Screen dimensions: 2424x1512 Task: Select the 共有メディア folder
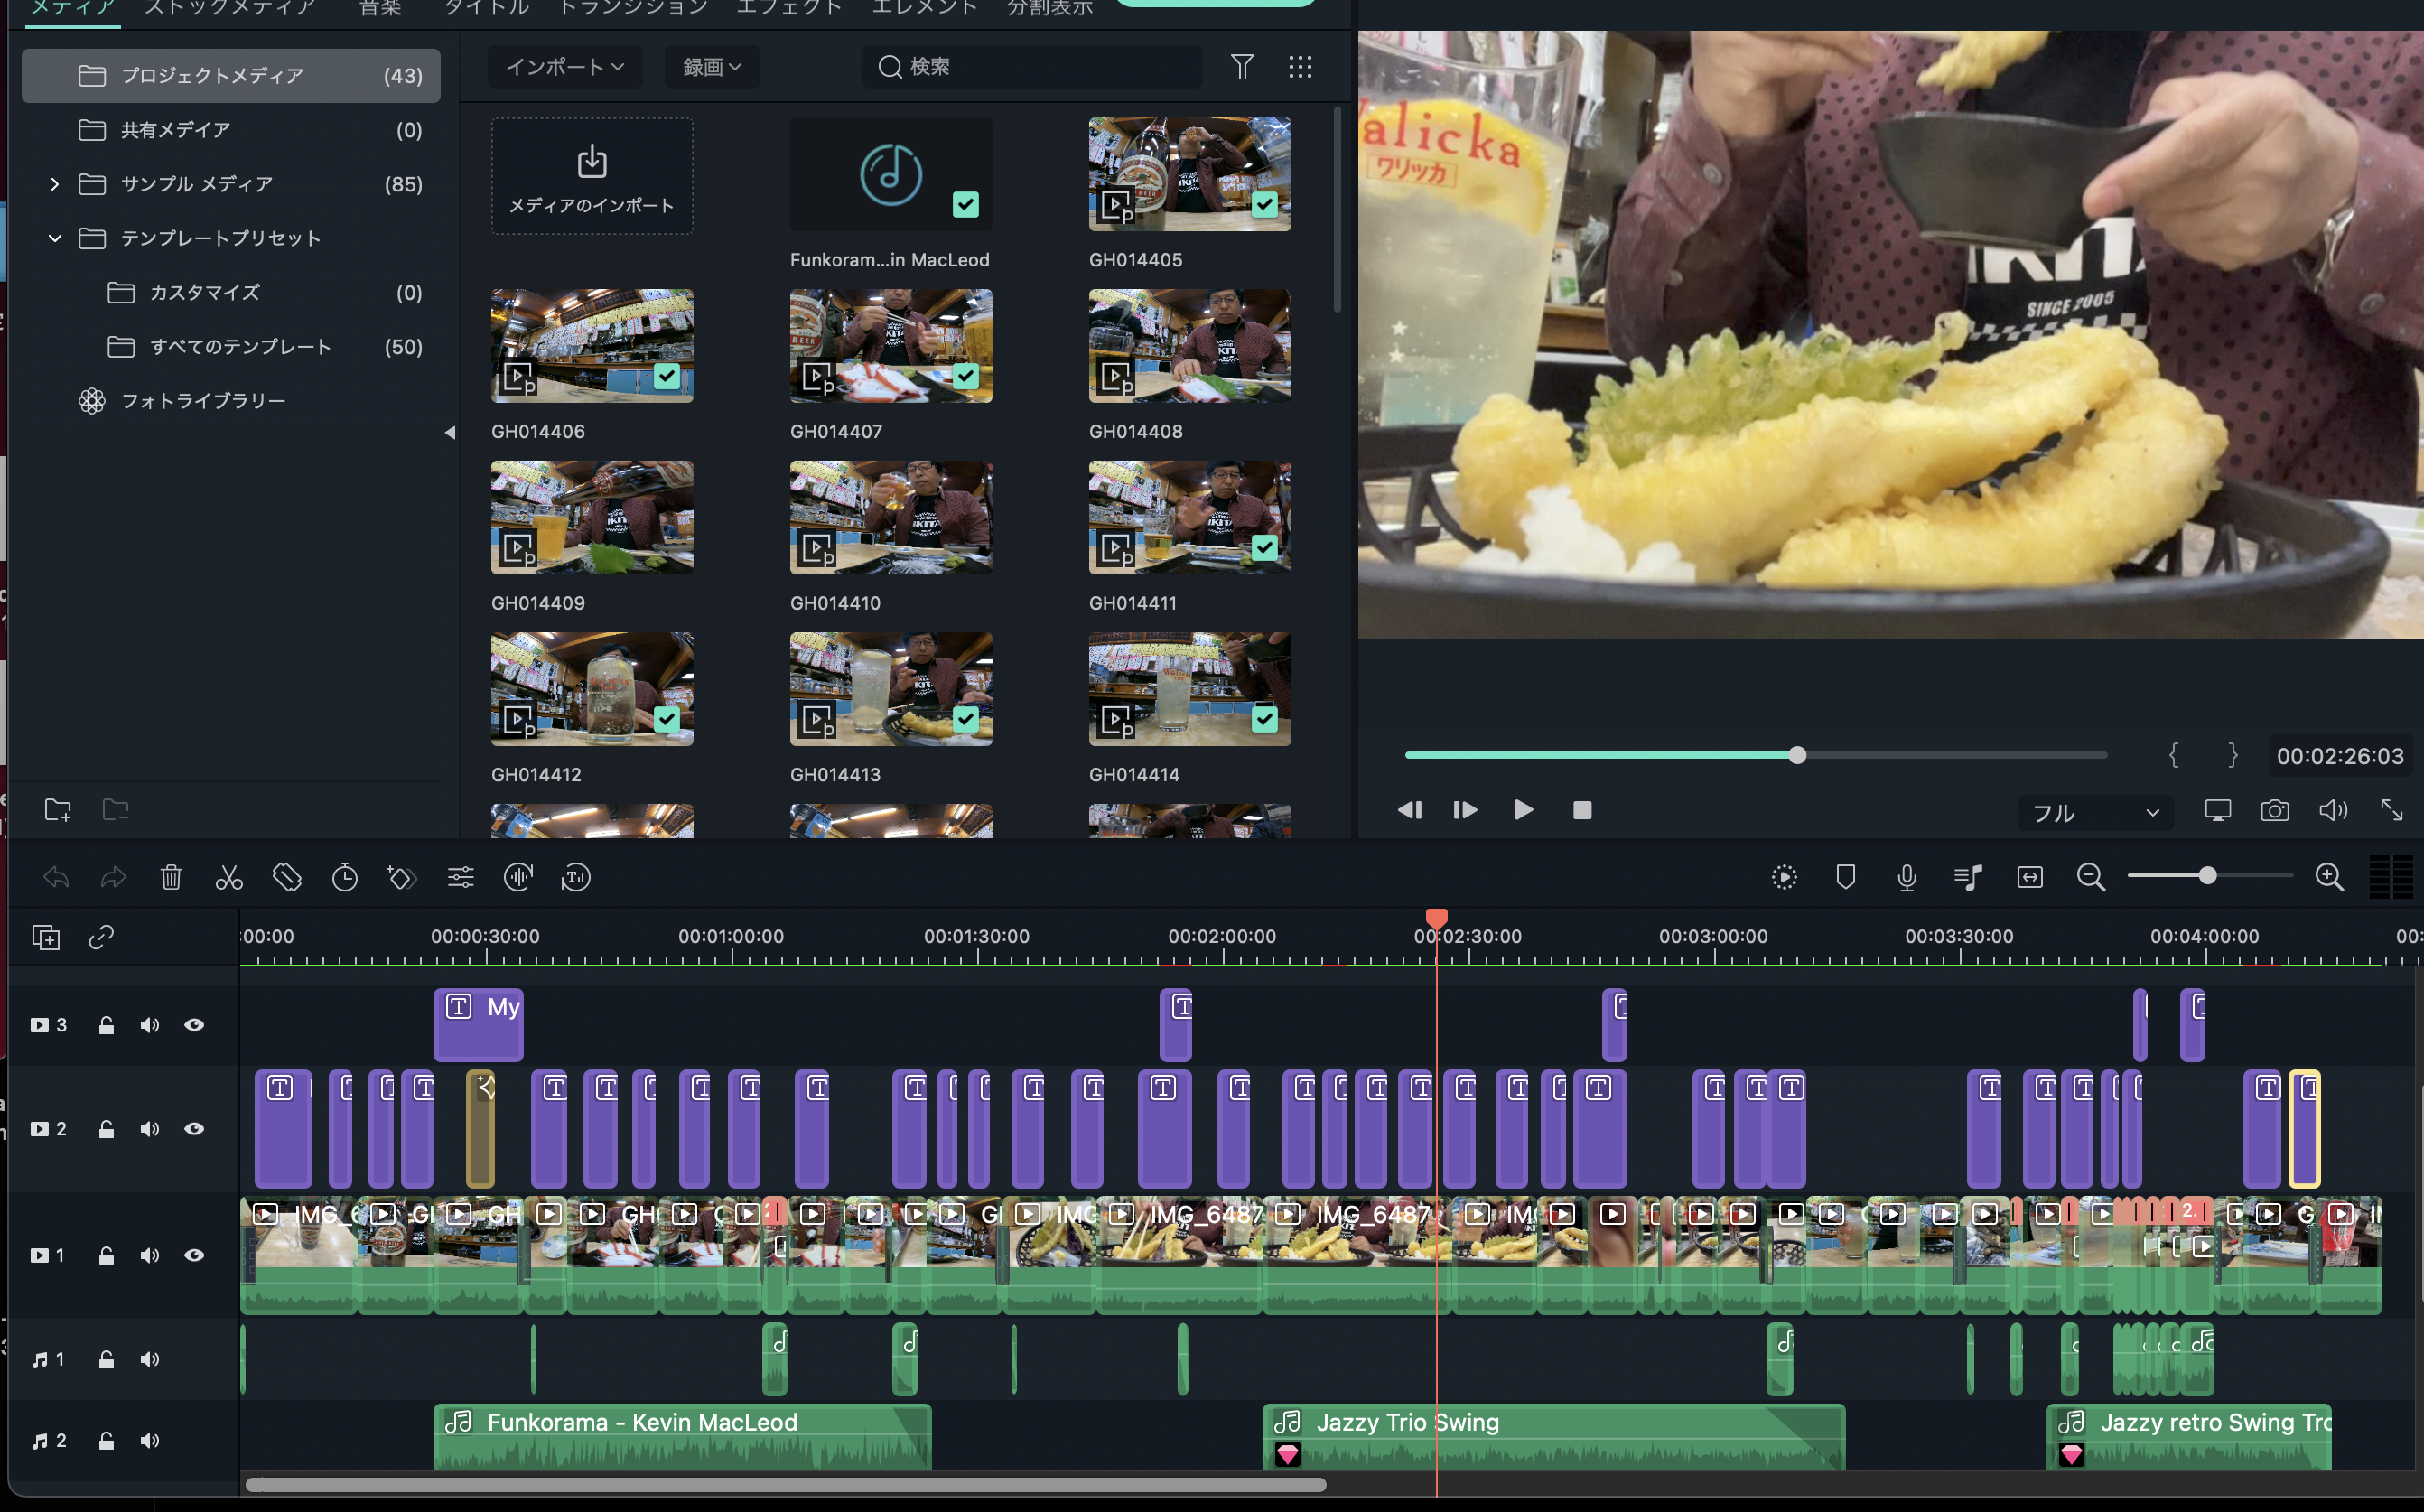[231, 130]
